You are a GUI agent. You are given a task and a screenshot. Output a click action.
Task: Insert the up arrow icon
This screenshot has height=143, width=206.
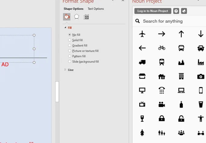[x=181, y=34]
